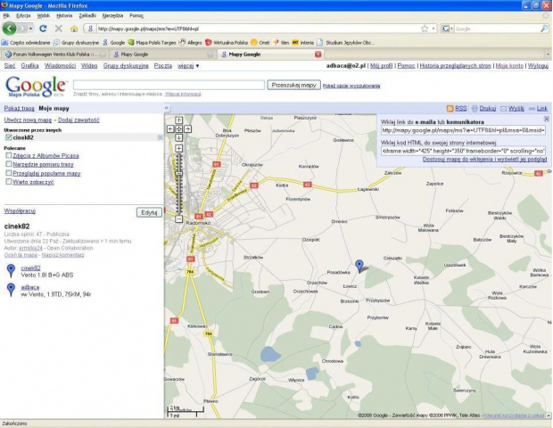Switch to Forum Volkswagen Vento Klub tab
Image resolution: width=553 pixels, height=428 pixels.
click(54, 54)
